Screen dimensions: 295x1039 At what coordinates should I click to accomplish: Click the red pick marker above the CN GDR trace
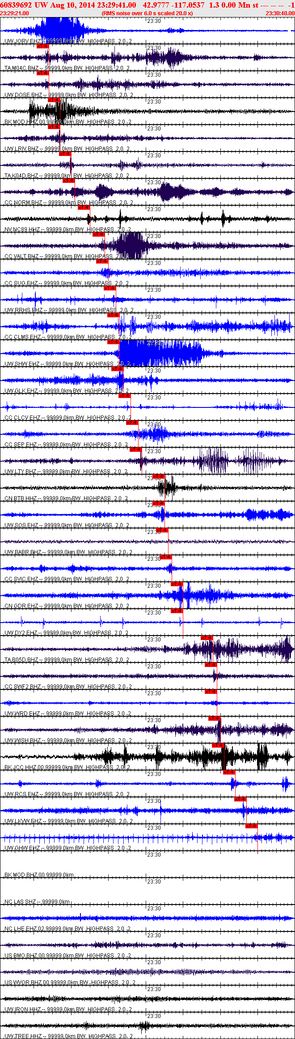[x=177, y=584]
